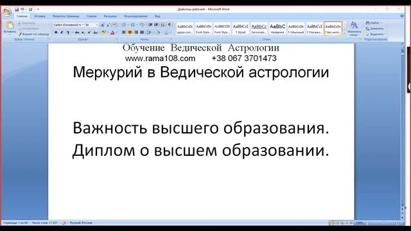
Task: Apply the Обычный style
Action: click(x=296, y=28)
